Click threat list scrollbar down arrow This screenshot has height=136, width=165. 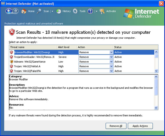pyautogui.click(x=156, y=71)
